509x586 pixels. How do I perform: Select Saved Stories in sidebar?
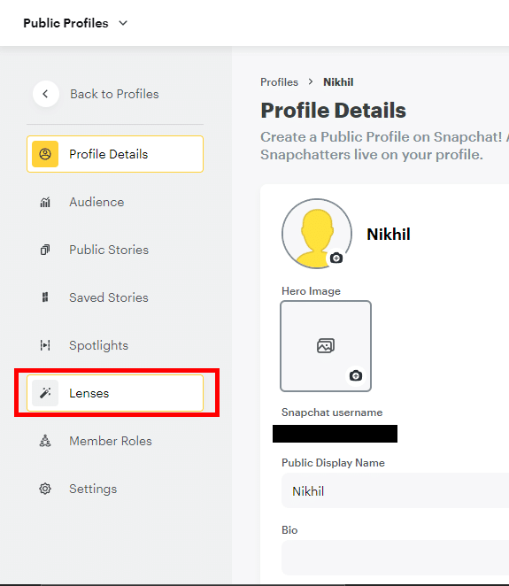(115, 297)
